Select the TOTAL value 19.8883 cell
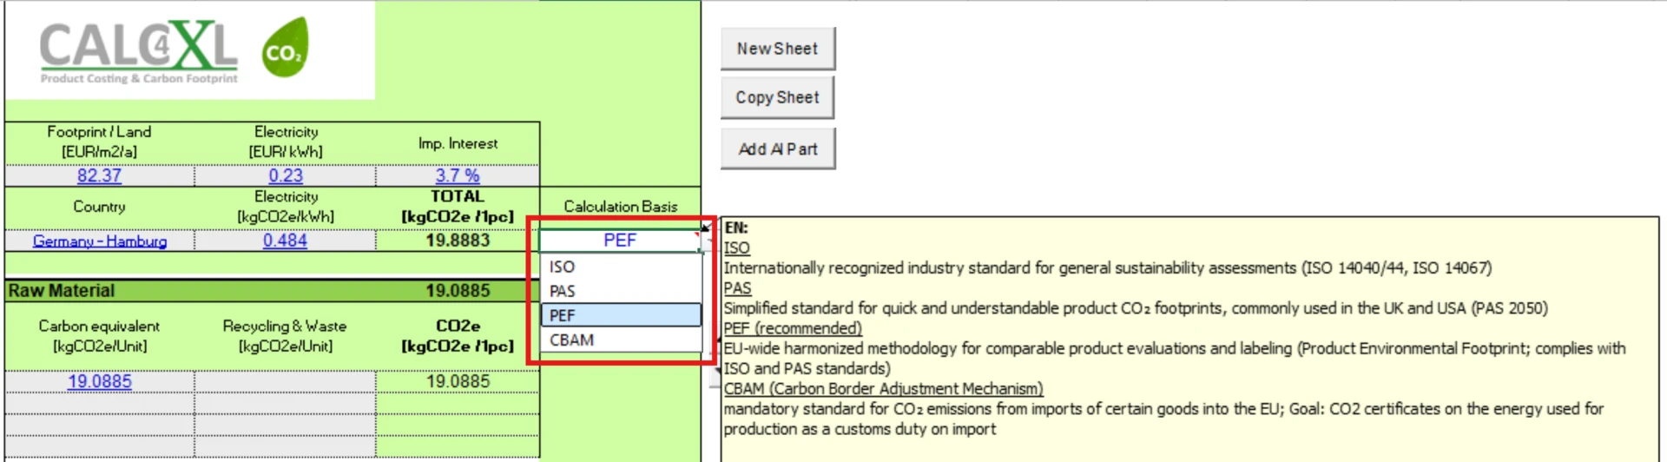The width and height of the screenshot is (1667, 462). click(x=458, y=241)
